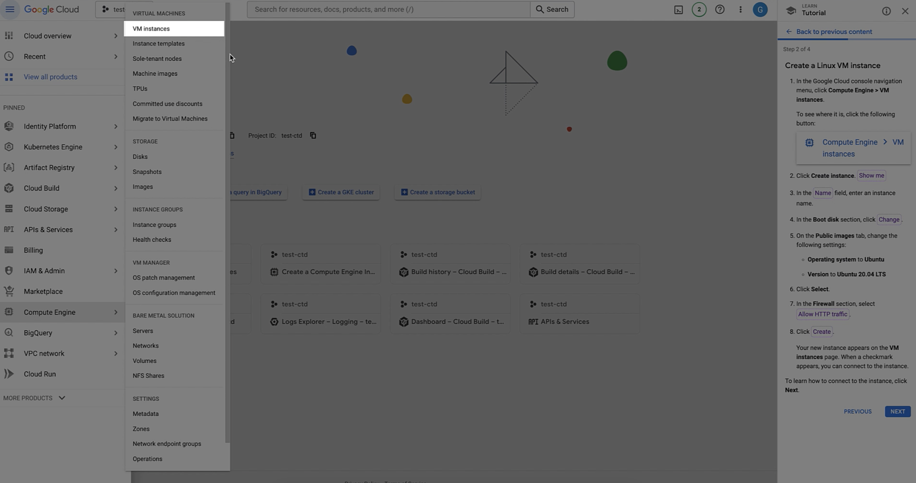Image resolution: width=916 pixels, height=483 pixels.
Task: Click the Kubernetes Engine icon
Action: click(x=9, y=147)
